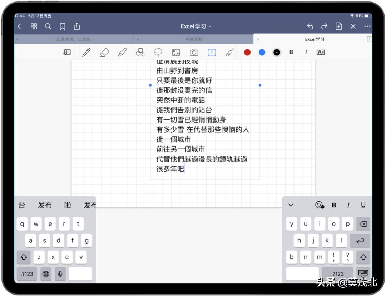
Task: Add a new page
Action: pyautogui.click(x=338, y=26)
